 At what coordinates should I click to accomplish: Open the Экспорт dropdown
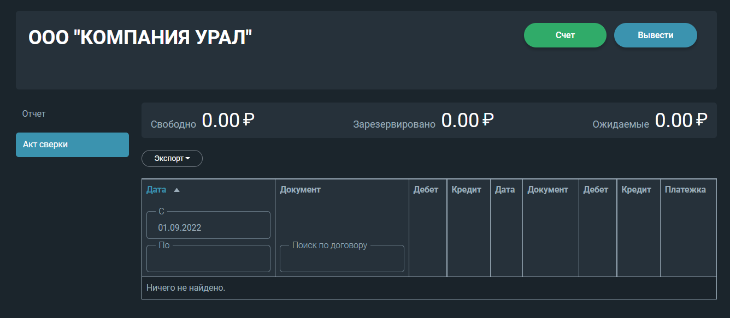(x=172, y=159)
